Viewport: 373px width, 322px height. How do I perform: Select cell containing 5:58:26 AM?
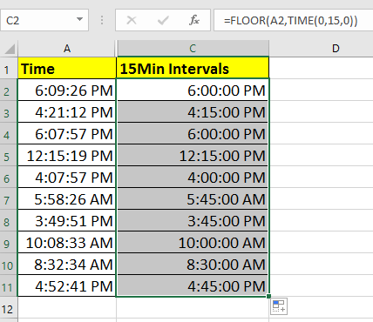(67, 199)
